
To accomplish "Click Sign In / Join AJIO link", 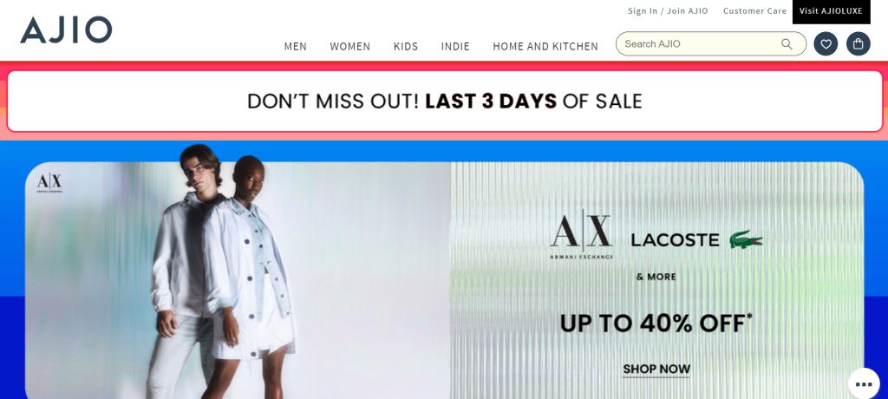I will point(668,10).
